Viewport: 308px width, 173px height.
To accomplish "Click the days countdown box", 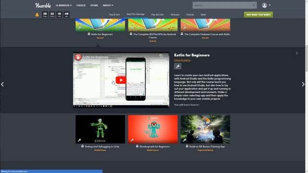I will pyautogui.click(x=45, y=14).
